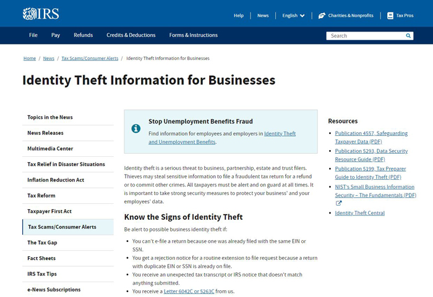Select Taxpayer First Act in the sidebar
Image resolution: width=433 pixels, height=297 pixels.
pyautogui.click(x=68, y=211)
